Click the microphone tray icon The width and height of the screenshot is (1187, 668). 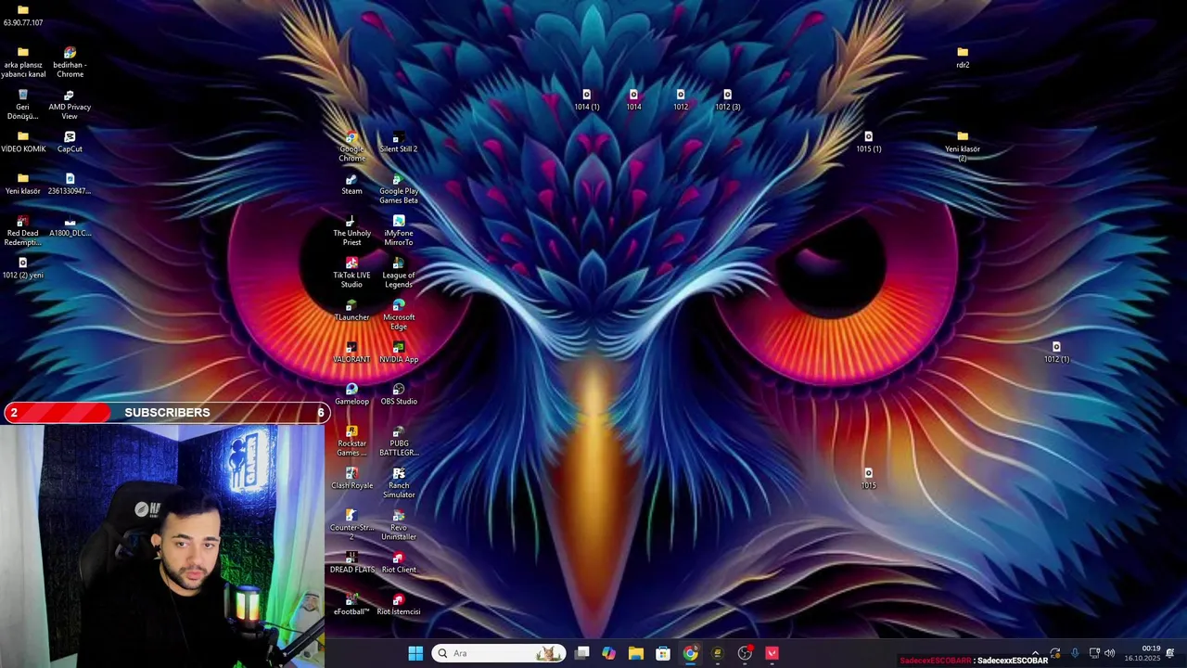click(x=1075, y=653)
